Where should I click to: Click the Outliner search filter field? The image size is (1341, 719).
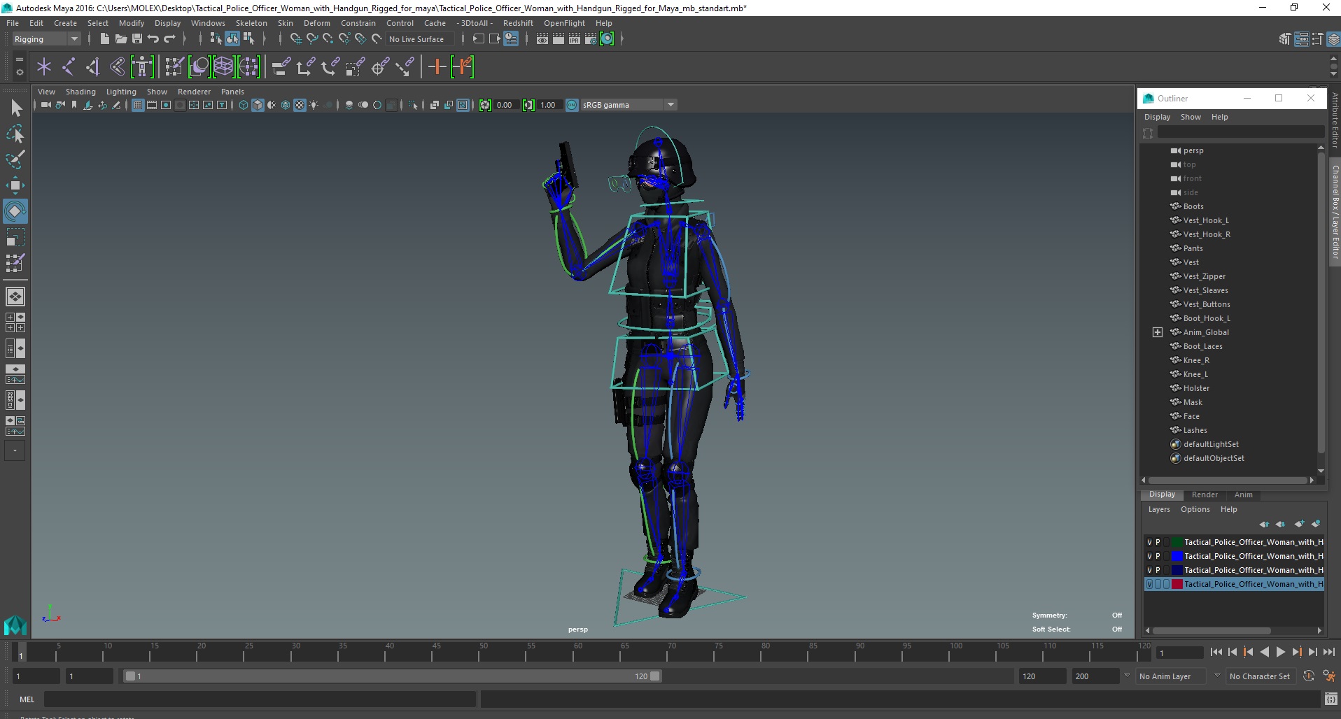[x=1240, y=132]
